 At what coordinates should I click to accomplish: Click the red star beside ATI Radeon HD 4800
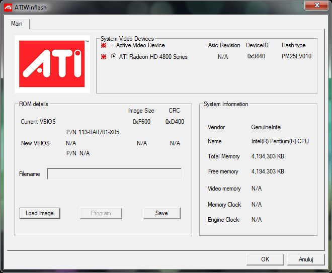[x=104, y=57]
